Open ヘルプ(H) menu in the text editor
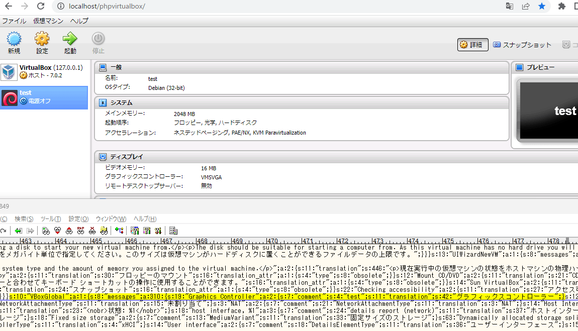 coord(145,219)
